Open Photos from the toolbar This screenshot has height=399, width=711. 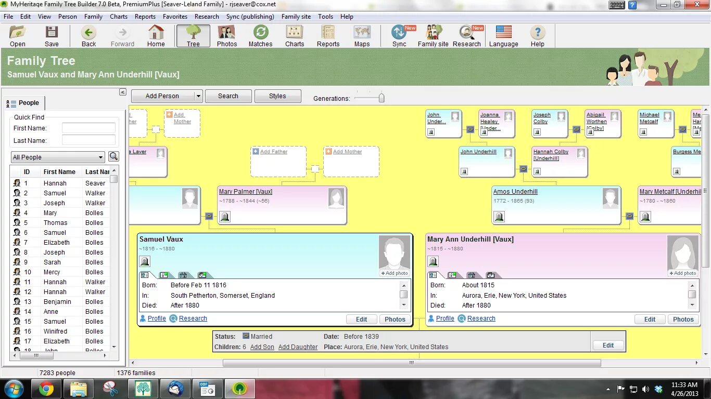click(x=226, y=36)
